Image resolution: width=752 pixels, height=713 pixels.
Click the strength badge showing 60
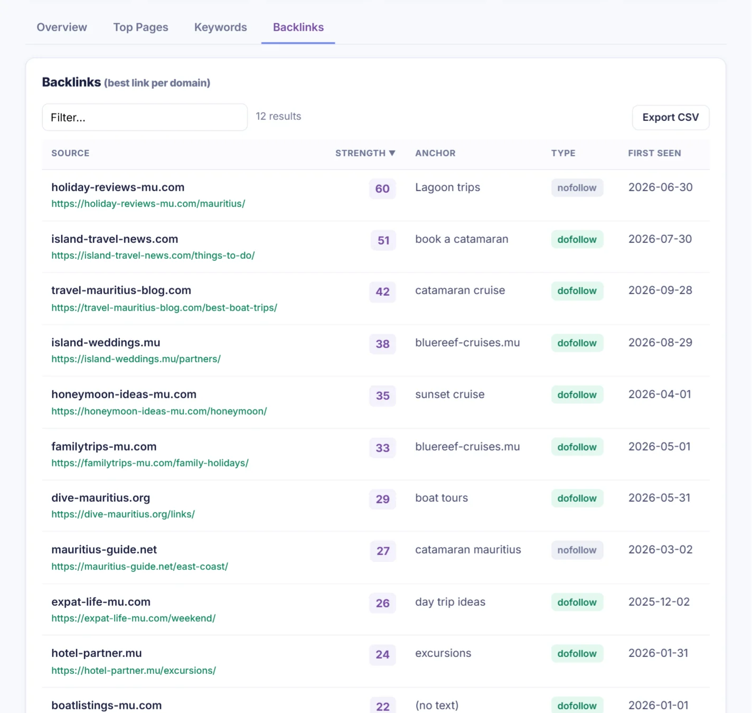[x=382, y=189]
